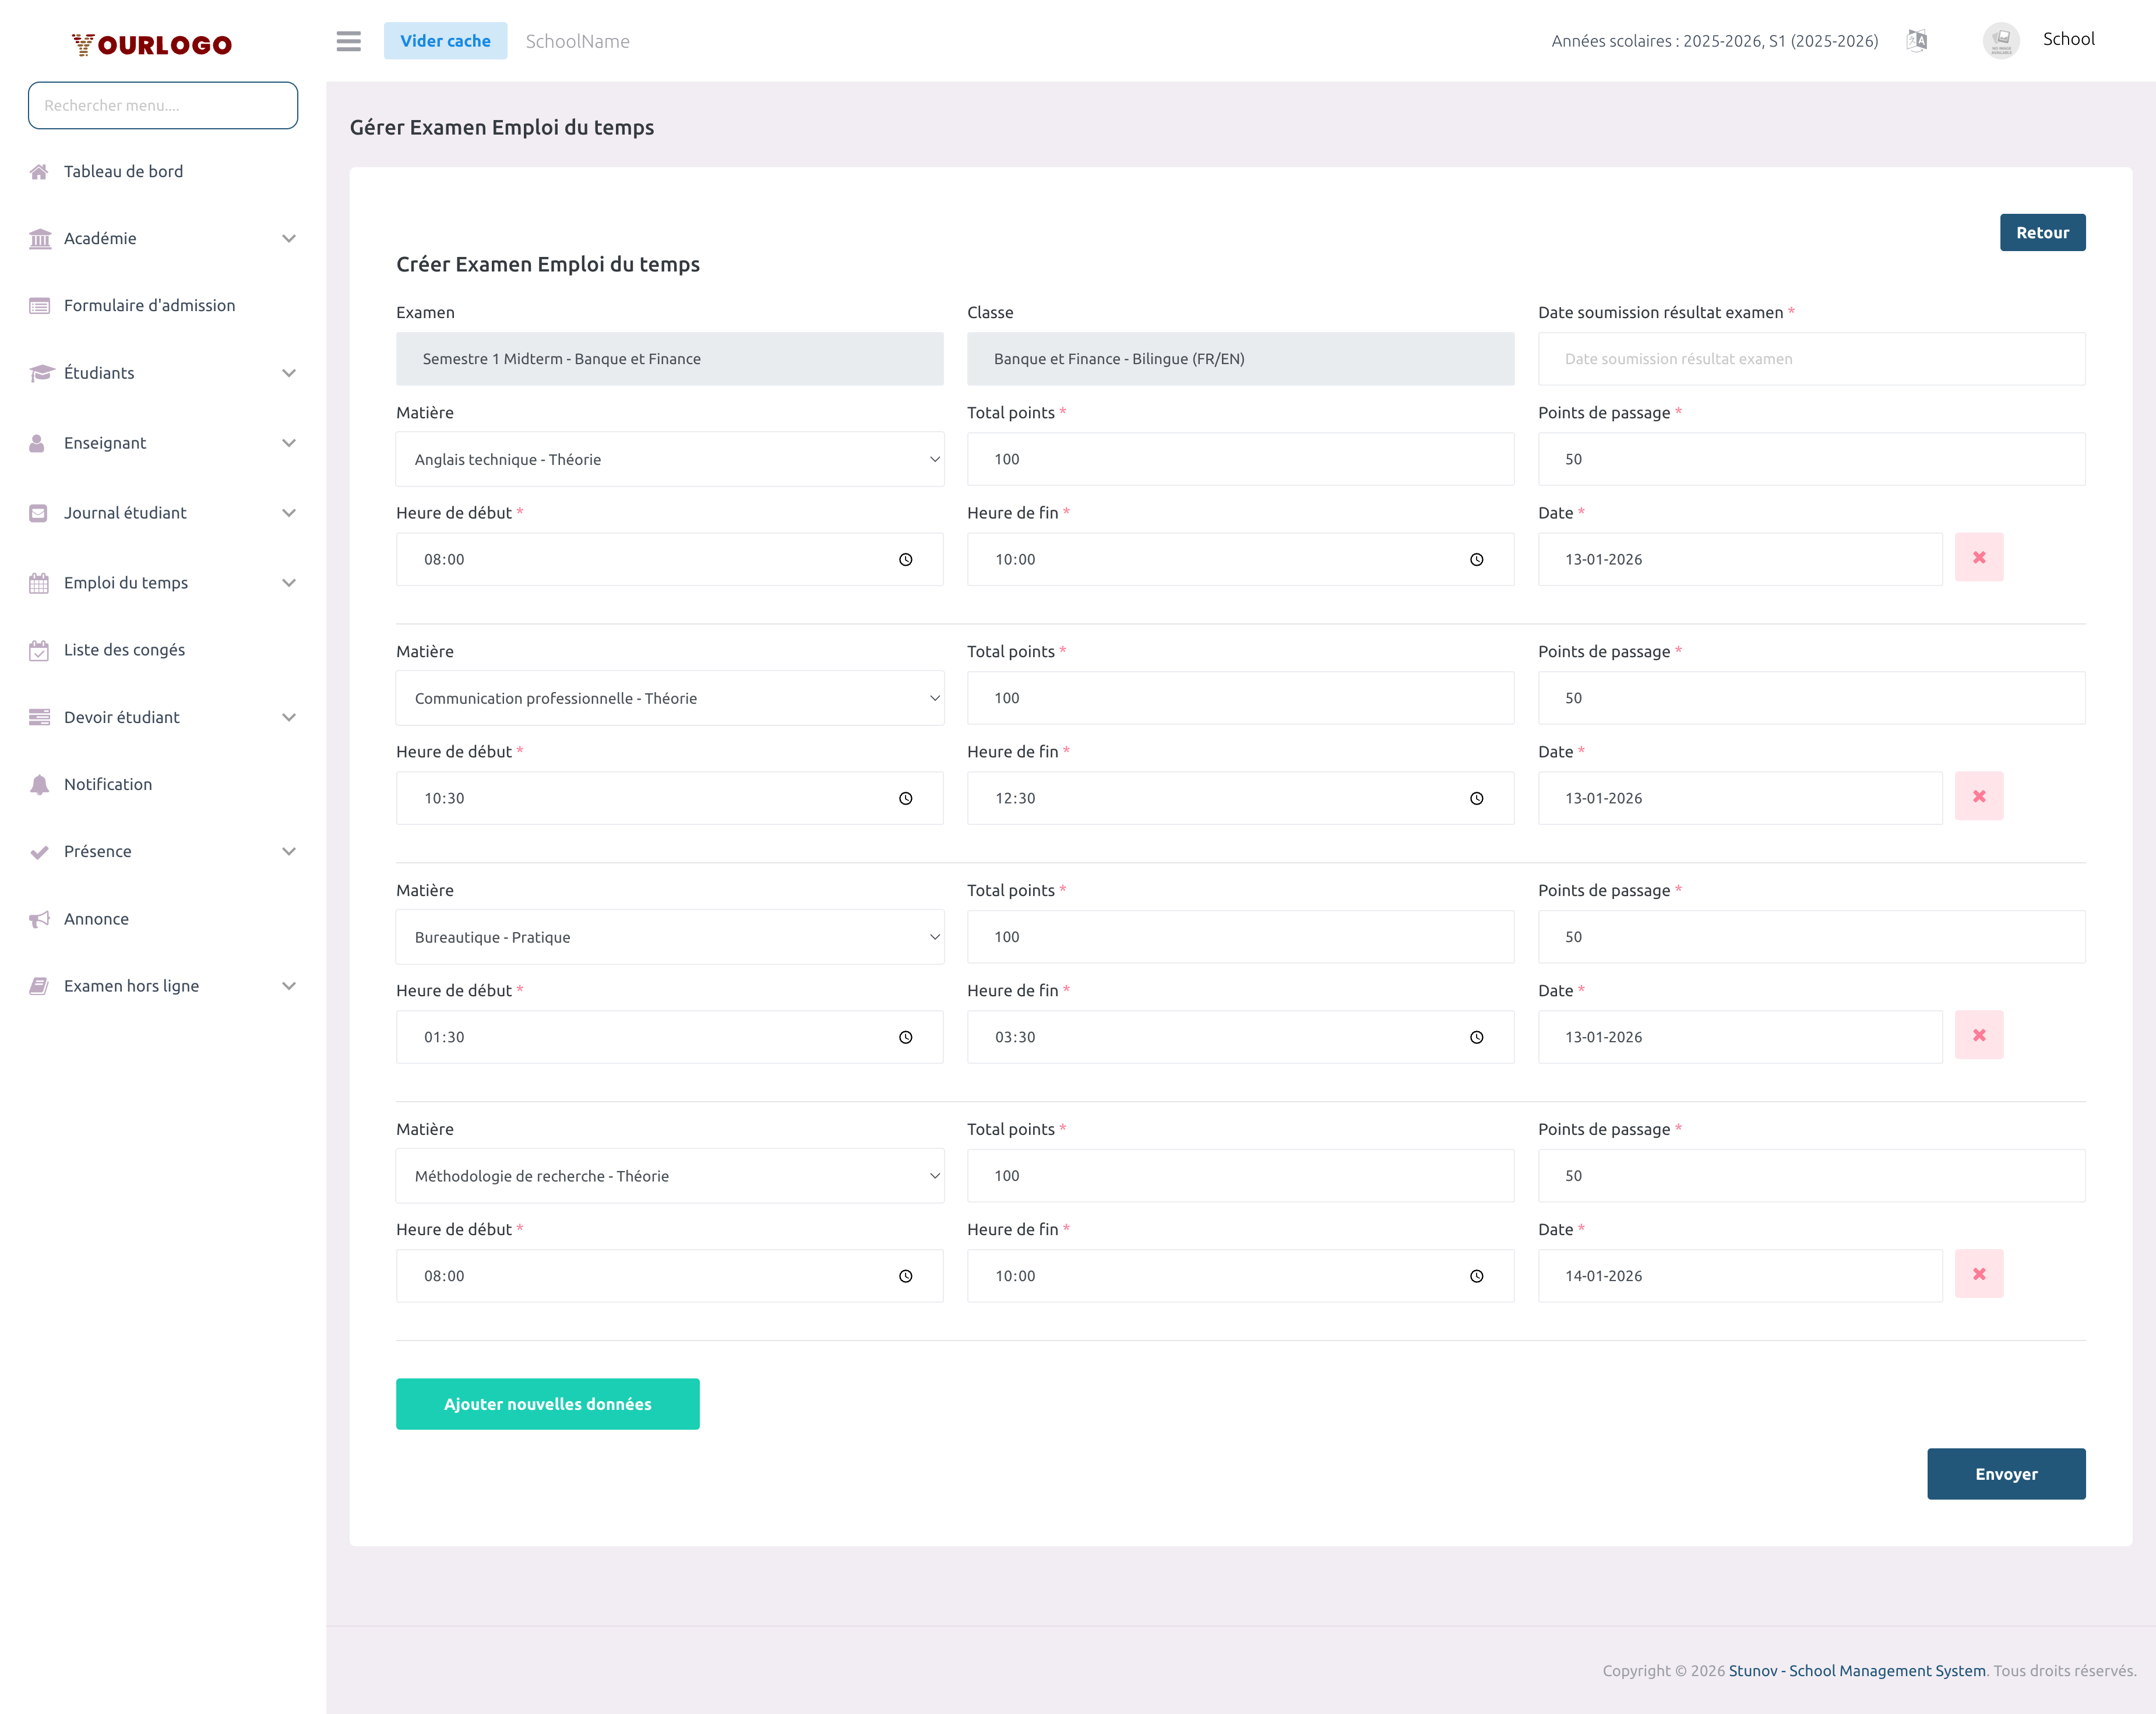2156x1714 pixels.
Task: Click the hamburger menu toggle icon
Action: click(348, 41)
